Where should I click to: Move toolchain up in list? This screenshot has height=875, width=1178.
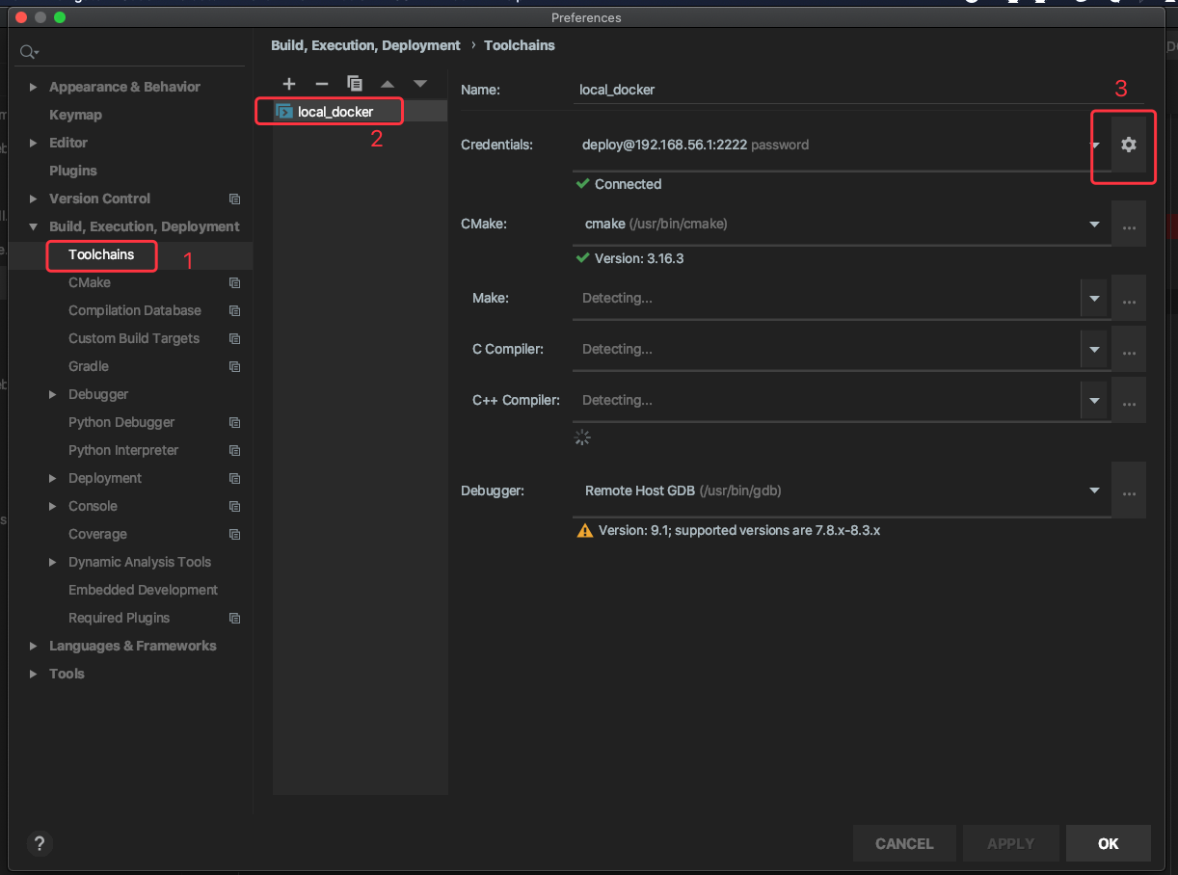pos(387,84)
